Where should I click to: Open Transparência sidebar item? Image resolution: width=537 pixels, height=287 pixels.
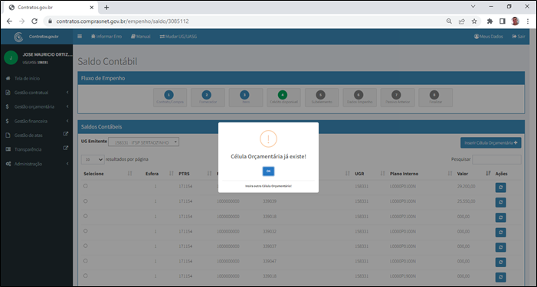coord(28,149)
